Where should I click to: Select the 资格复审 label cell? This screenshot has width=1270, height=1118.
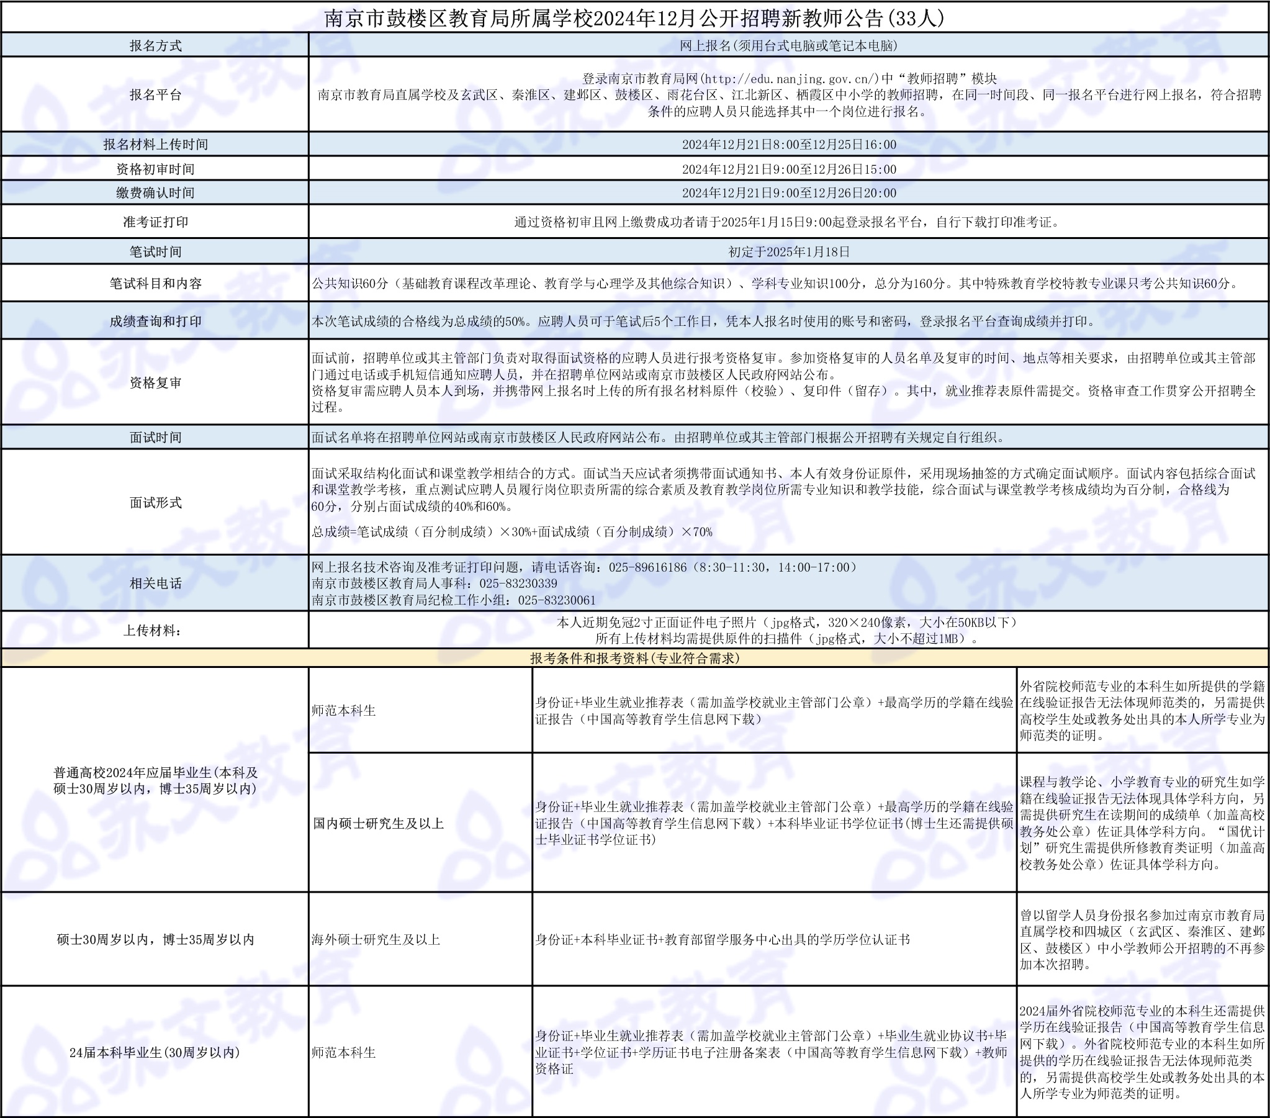[x=155, y=383]
